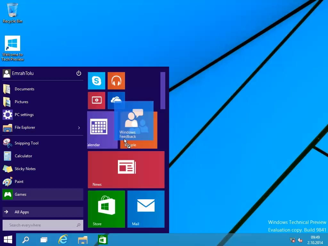This screenshot has height=246, width=328.
Task: Click the network status tray icon
Action: click(292, 240)
